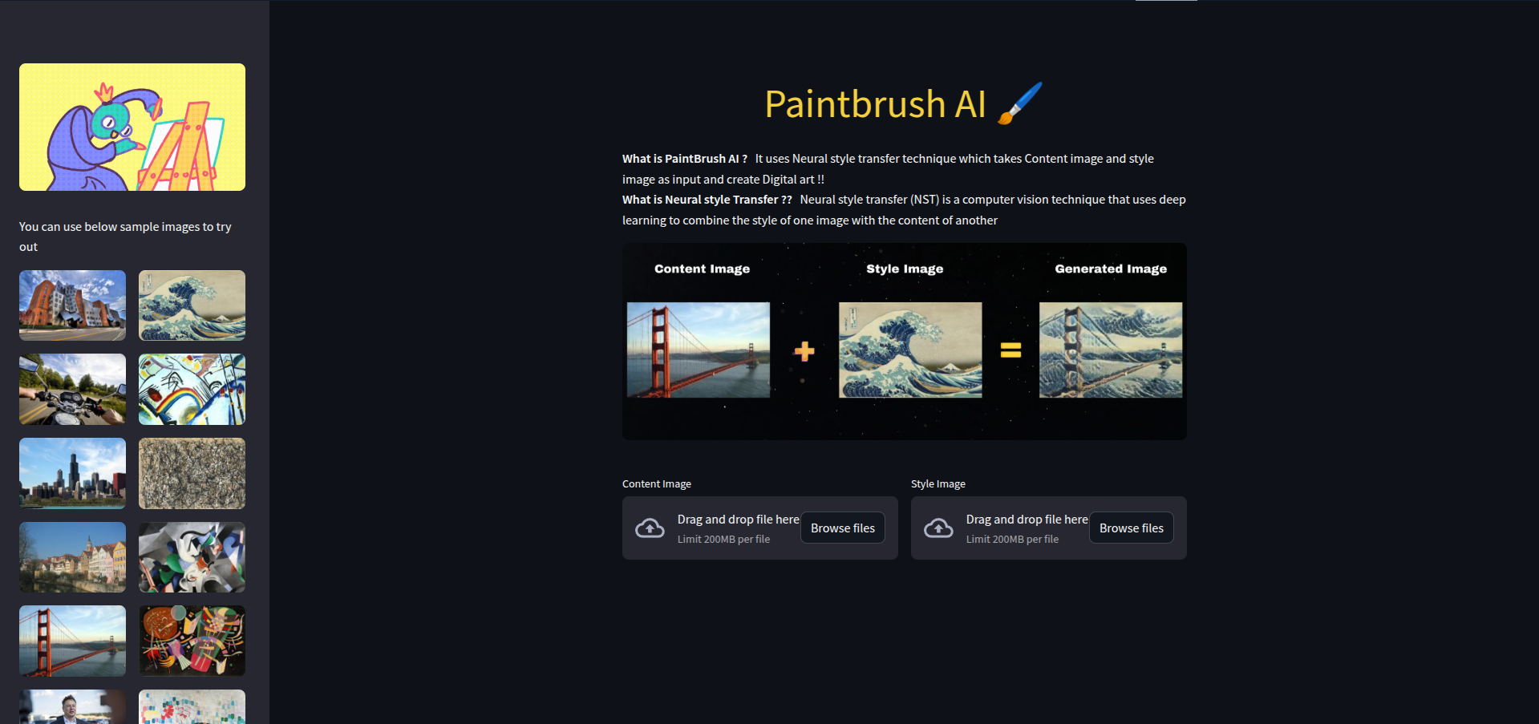Click the 'Style Image' label above uploader
1539x724 pixels.
[938, 484]
